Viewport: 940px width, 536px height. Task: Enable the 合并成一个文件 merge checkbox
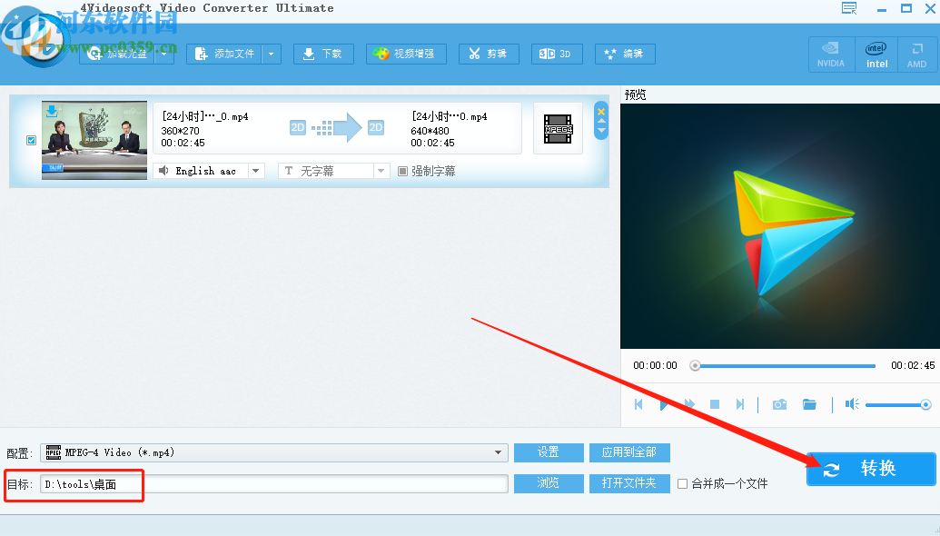pyautogui.click(x=682, y=484)
